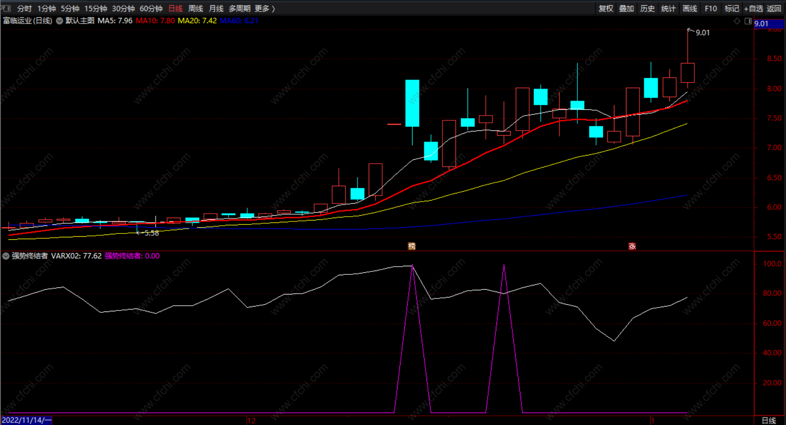Click the tall cyan candlestick above 榜

[412, 103]
